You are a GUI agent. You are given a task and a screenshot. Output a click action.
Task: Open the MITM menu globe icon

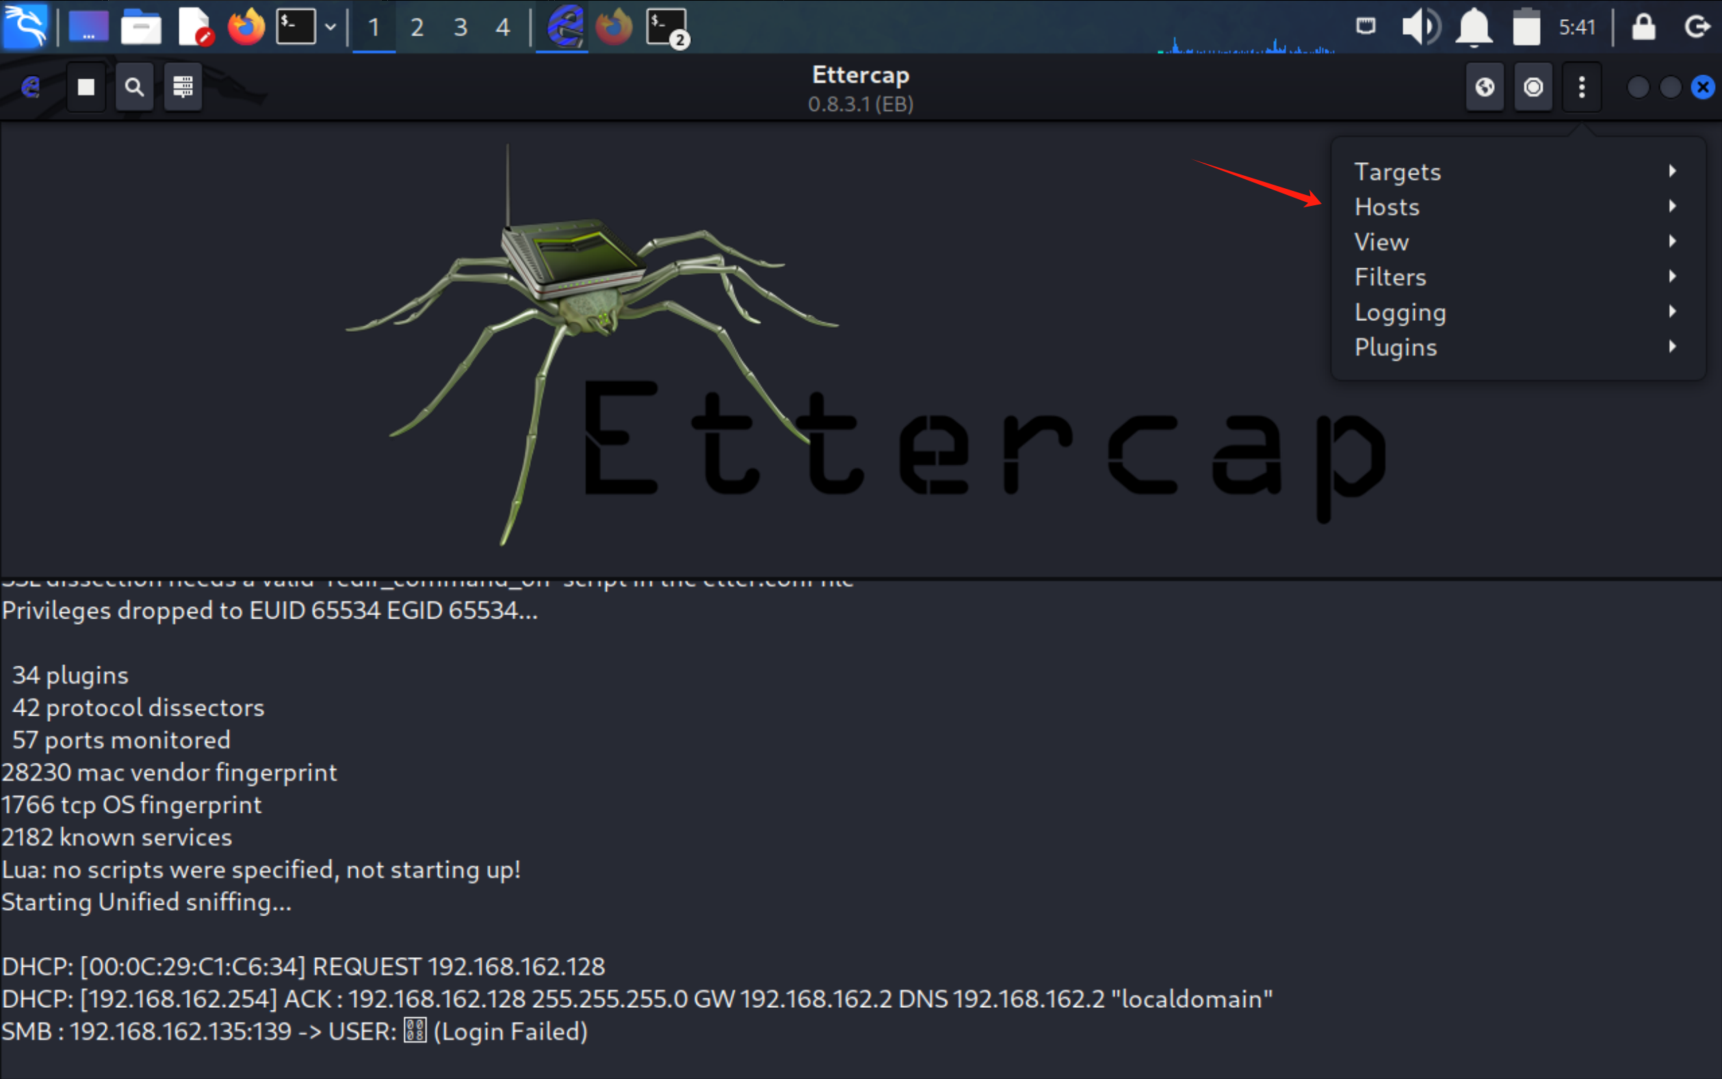(x=1485, y=87)
